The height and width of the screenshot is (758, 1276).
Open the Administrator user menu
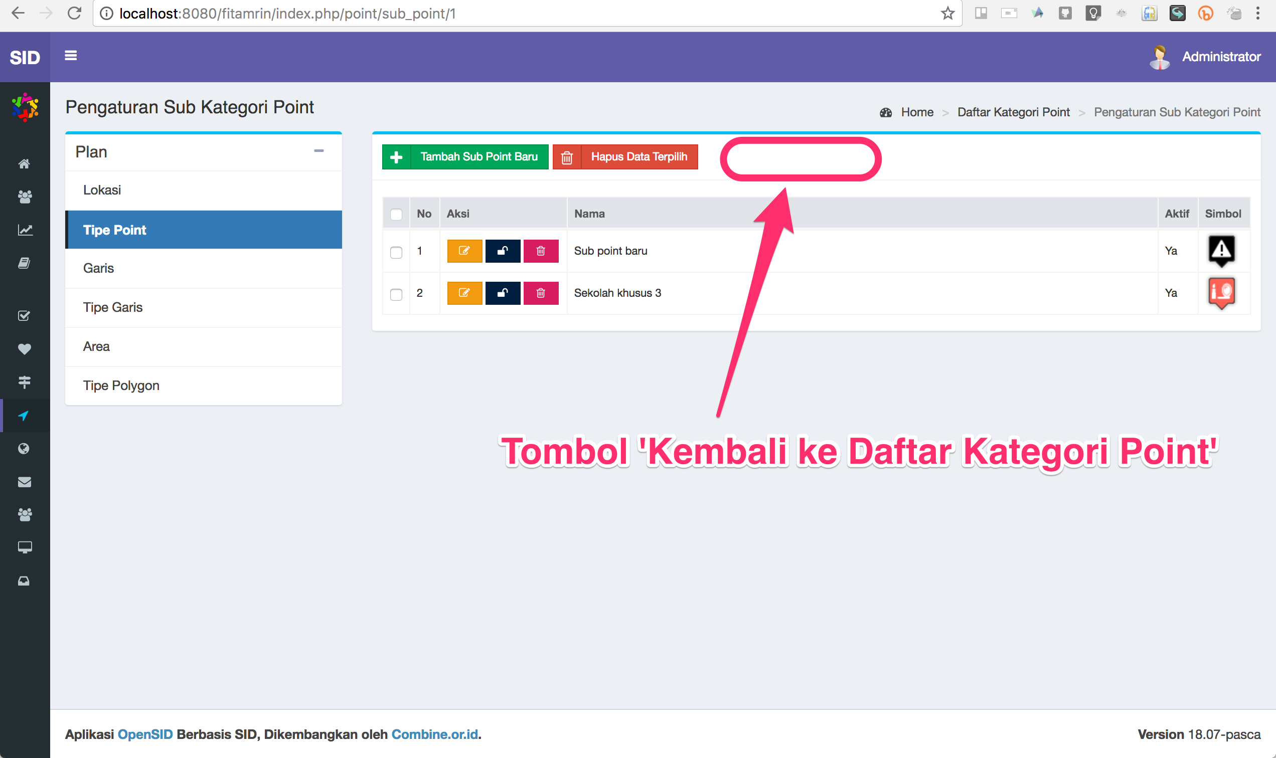click(x=1221, y=56)
